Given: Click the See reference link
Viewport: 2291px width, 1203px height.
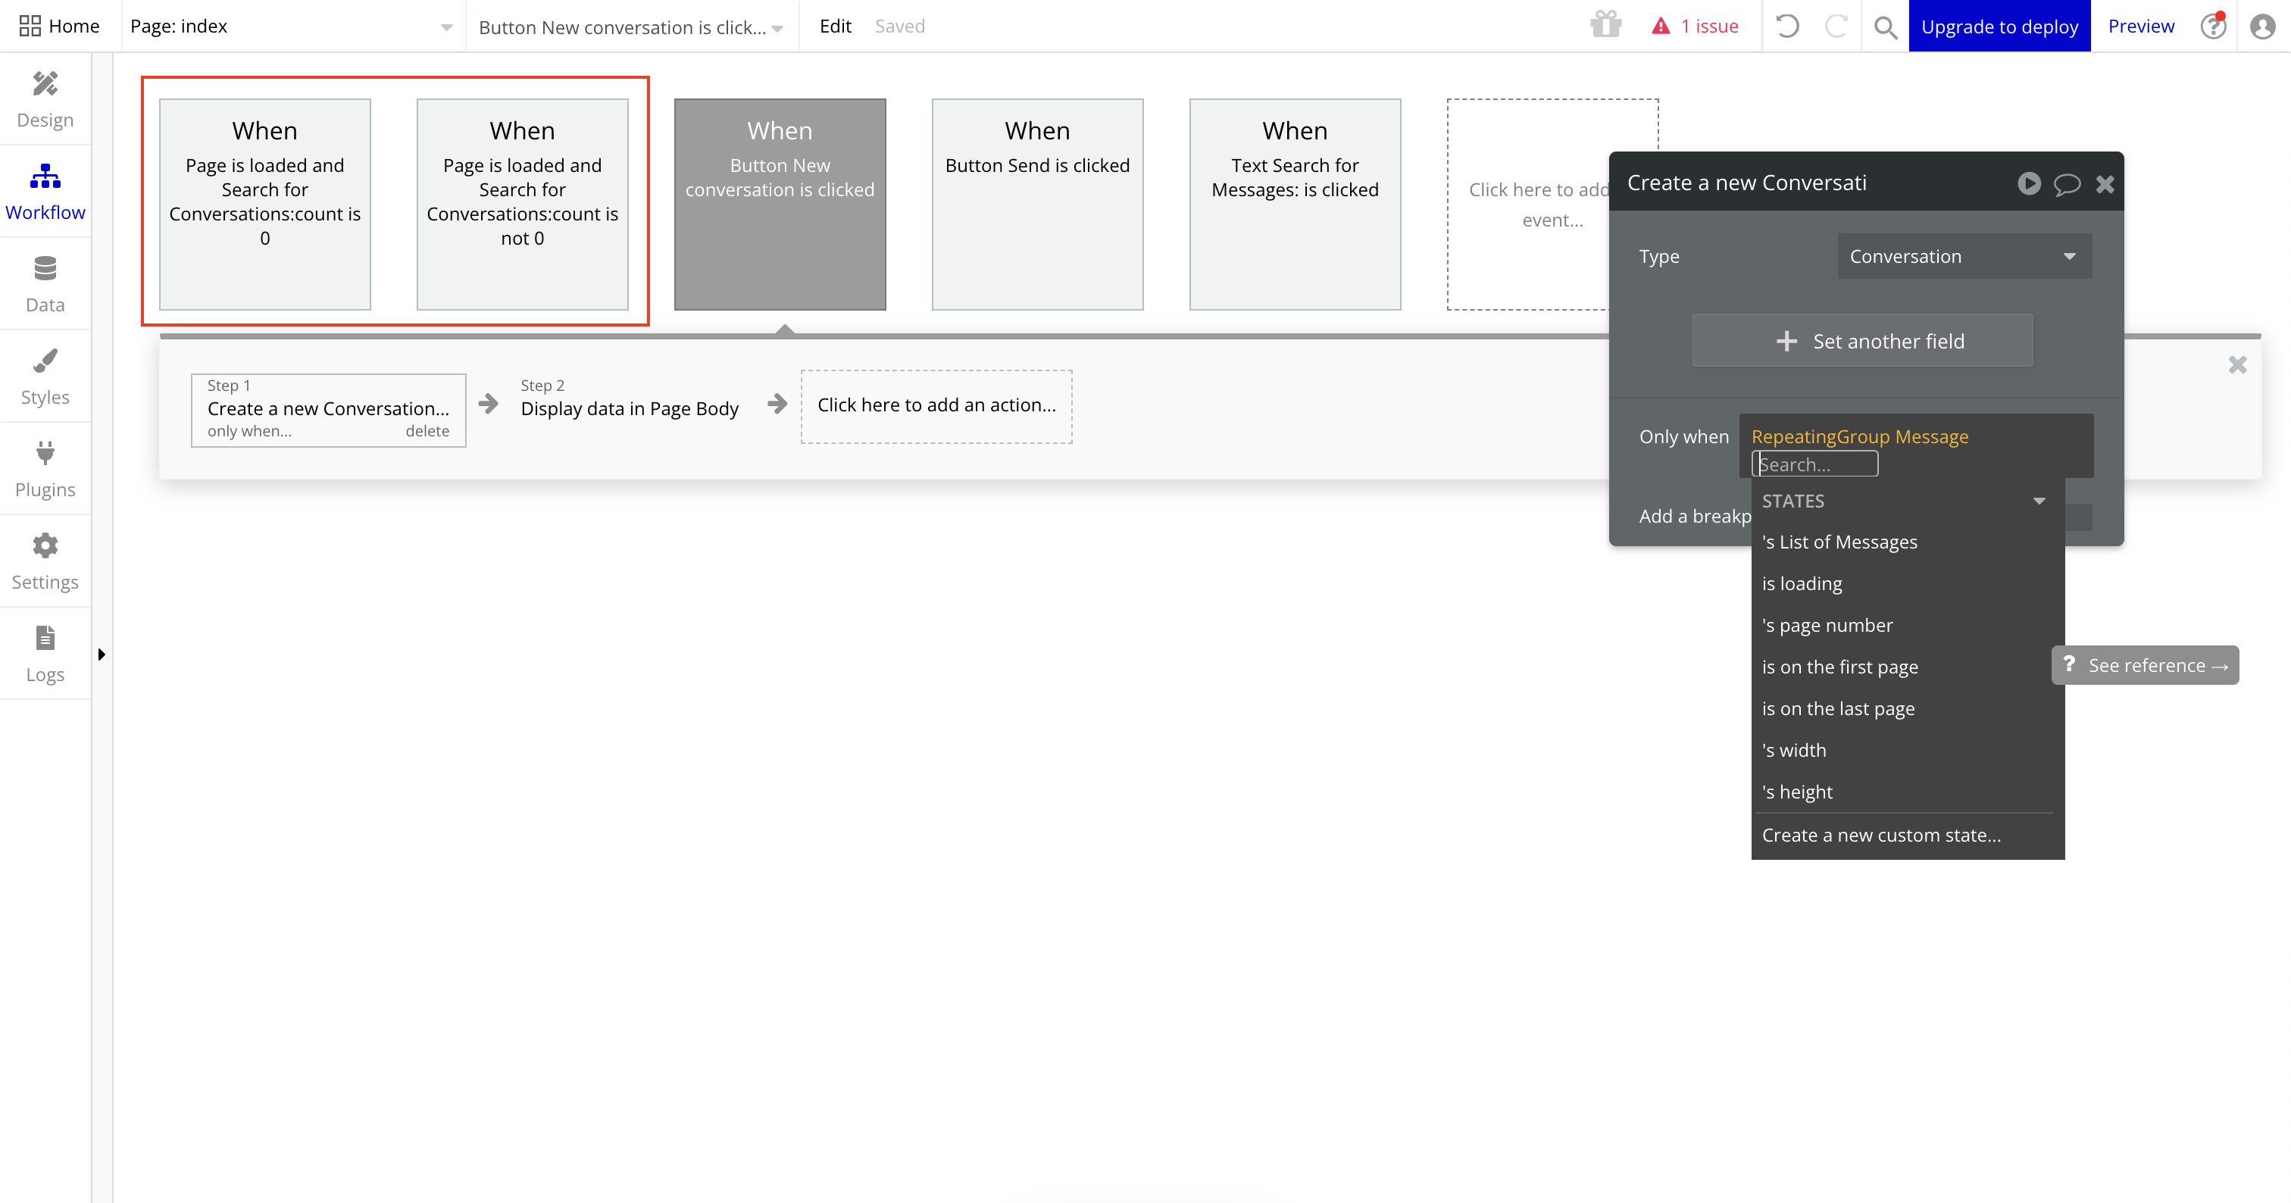Looking at the screenshot, I should pos(2145,665).
